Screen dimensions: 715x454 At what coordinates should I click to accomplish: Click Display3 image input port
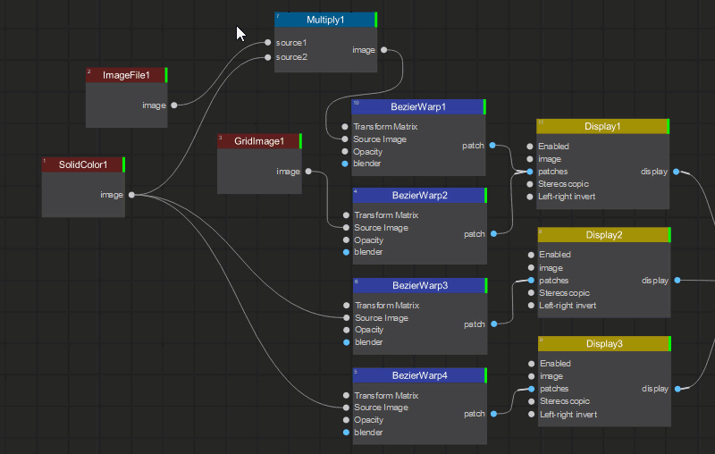pyautogui.click(x=531, y=376)
